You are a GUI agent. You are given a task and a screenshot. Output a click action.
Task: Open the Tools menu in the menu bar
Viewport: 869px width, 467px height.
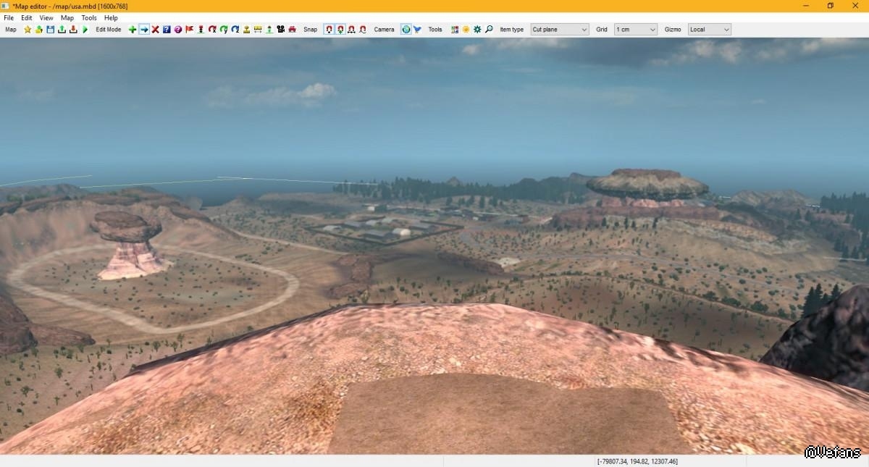click(x=89, y=17)
